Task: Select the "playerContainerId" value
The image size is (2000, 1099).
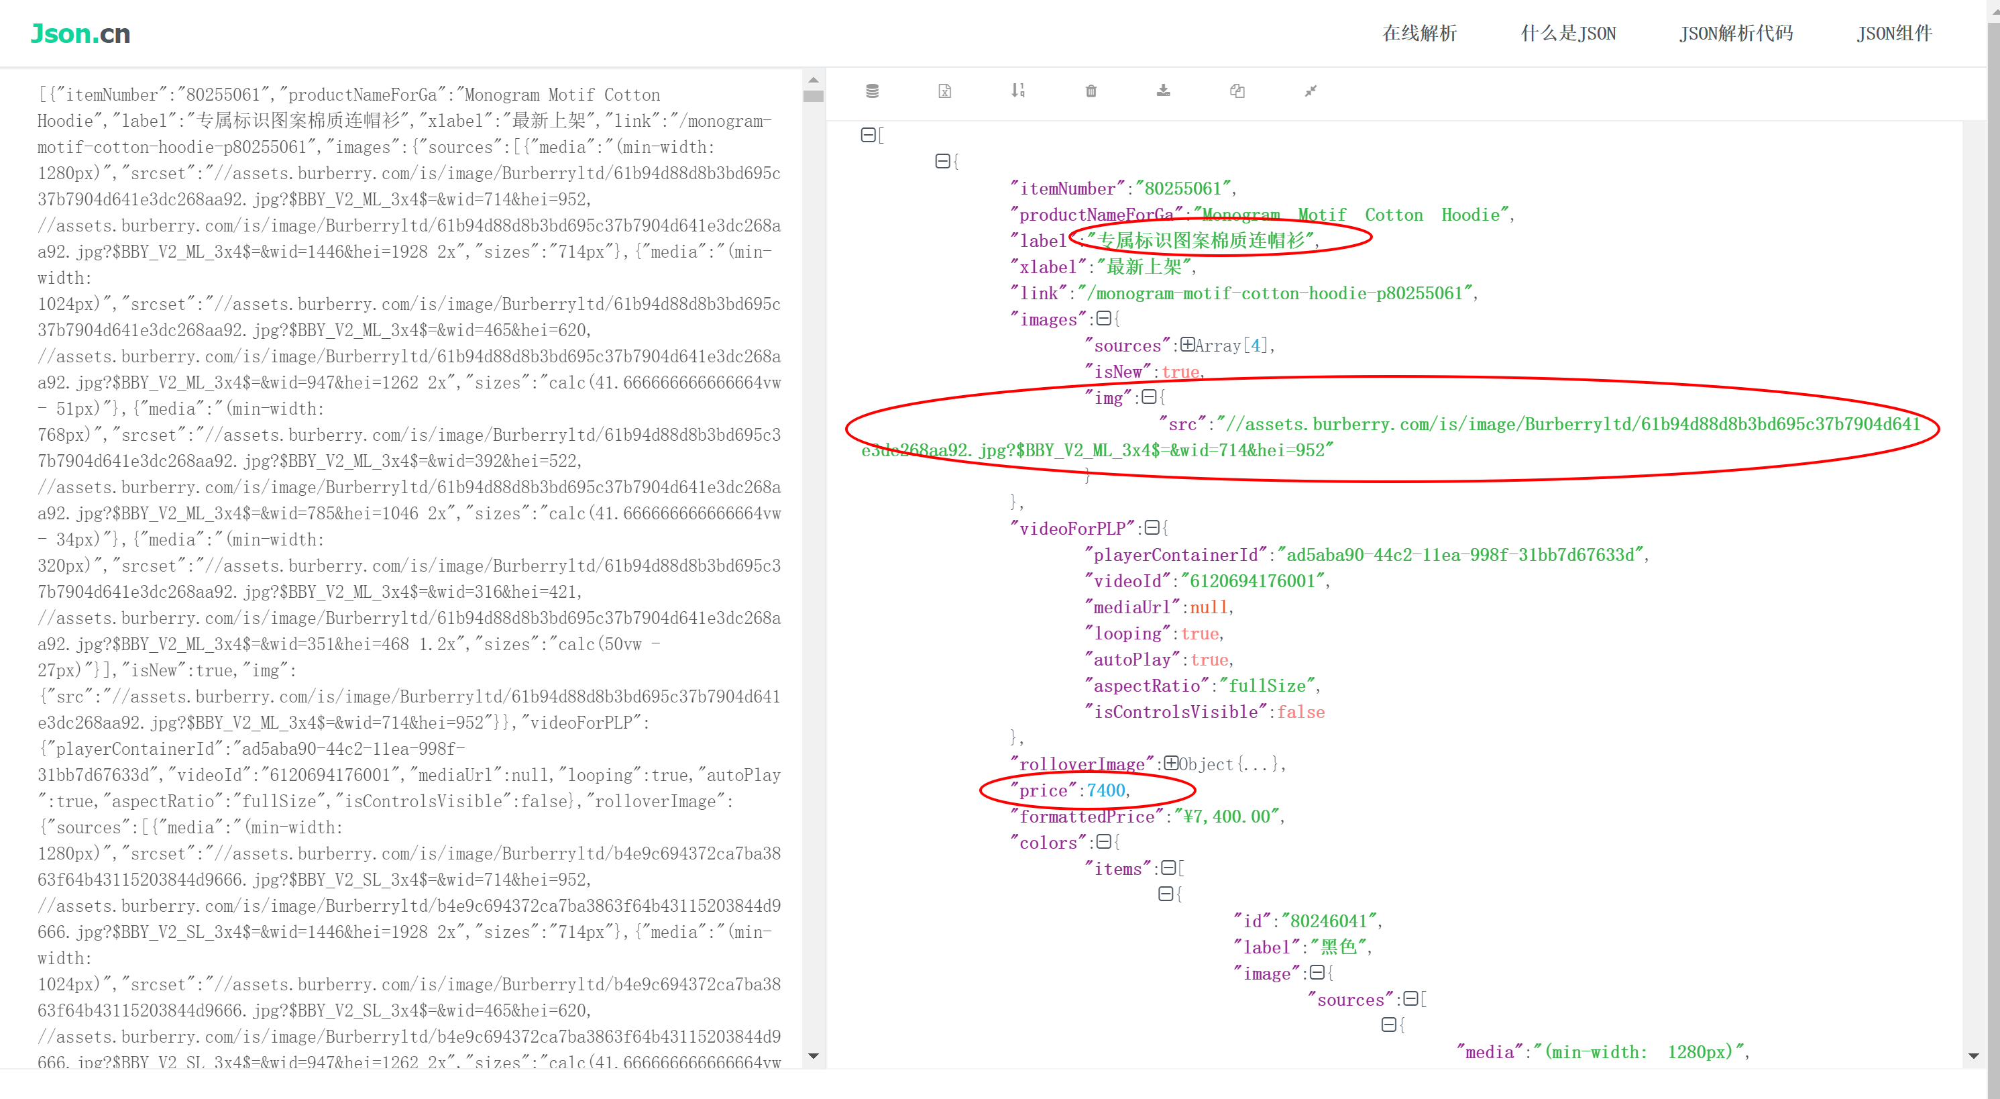Action: click(1460, 555)
